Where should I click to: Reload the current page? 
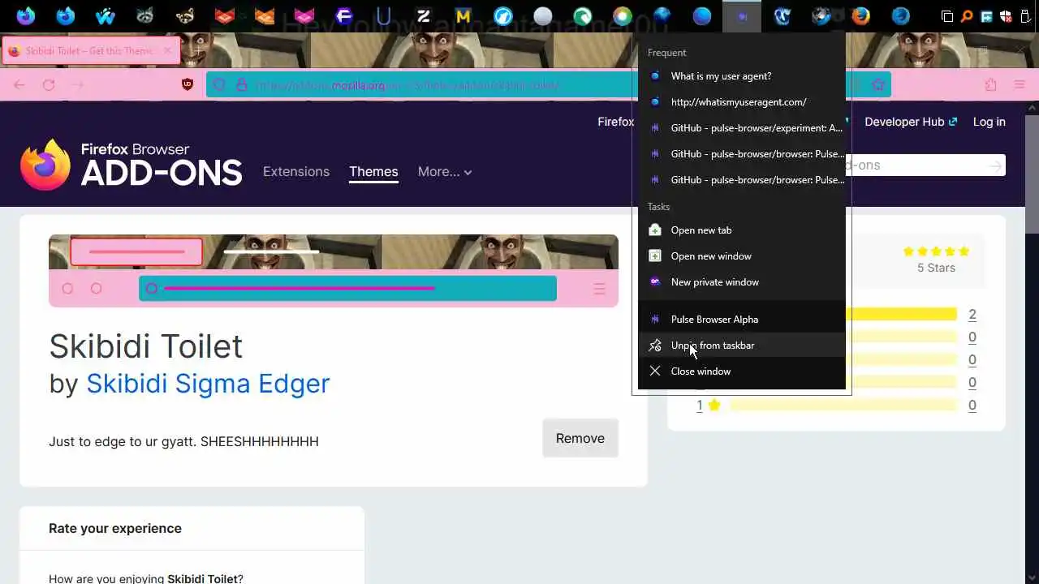49,84
